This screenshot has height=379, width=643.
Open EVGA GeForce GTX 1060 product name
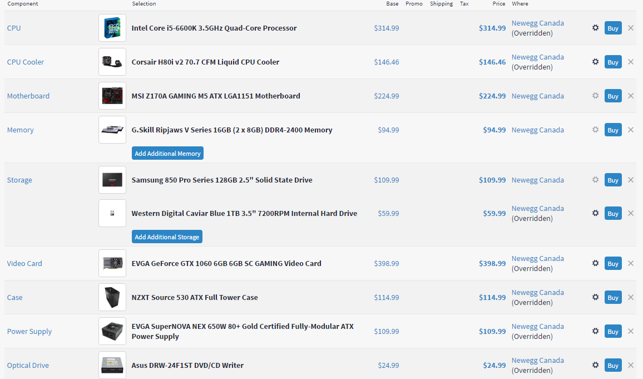(x=226, y=263)
